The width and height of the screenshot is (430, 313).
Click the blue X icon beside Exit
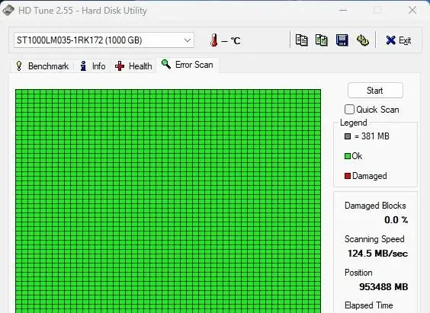390,40
